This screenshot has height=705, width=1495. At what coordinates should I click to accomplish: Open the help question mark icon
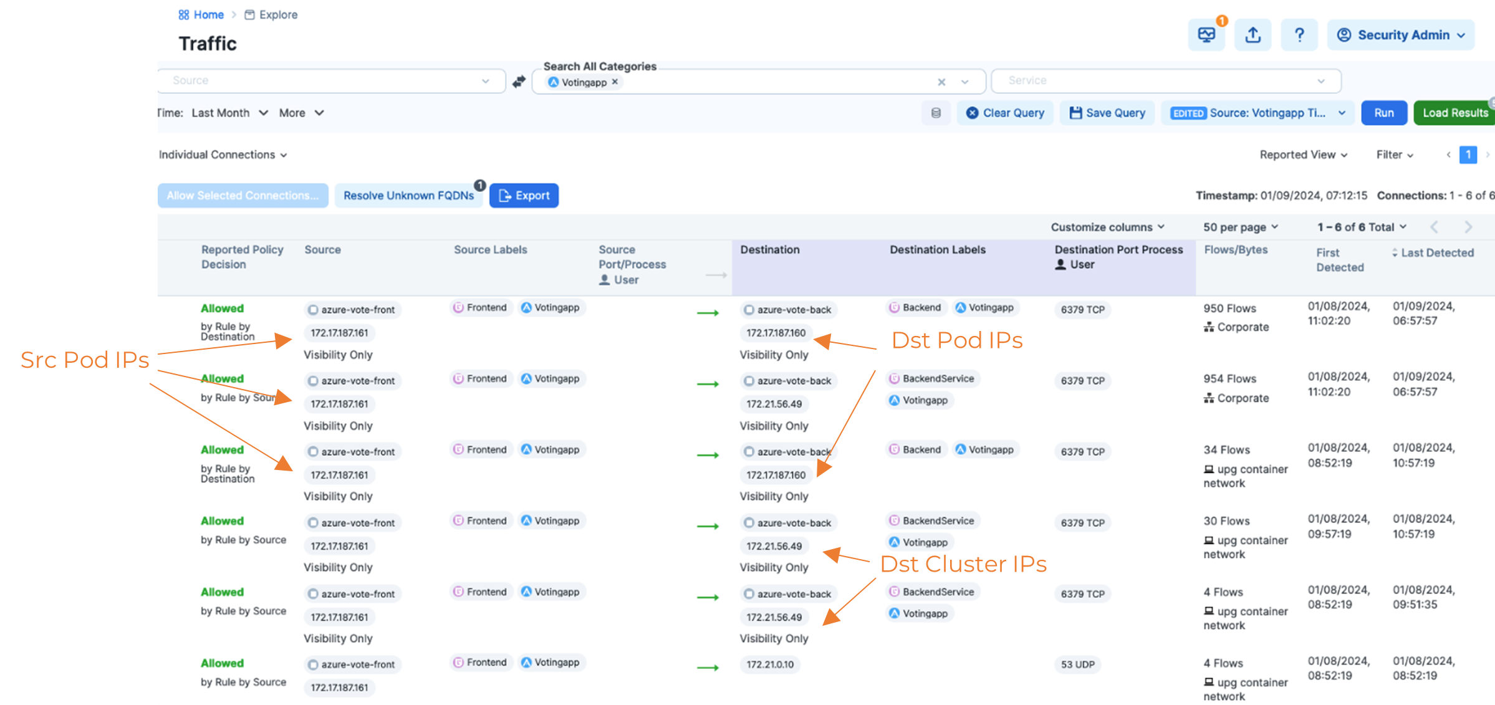click(x=1299, y=35)
